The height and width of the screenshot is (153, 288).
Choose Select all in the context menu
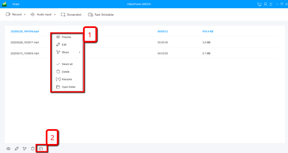click(67, 64)
